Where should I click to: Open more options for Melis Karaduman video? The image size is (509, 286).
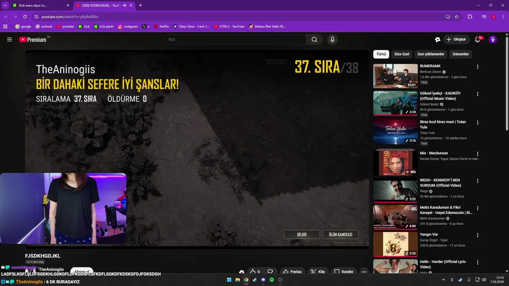click(x=478, y=208)
